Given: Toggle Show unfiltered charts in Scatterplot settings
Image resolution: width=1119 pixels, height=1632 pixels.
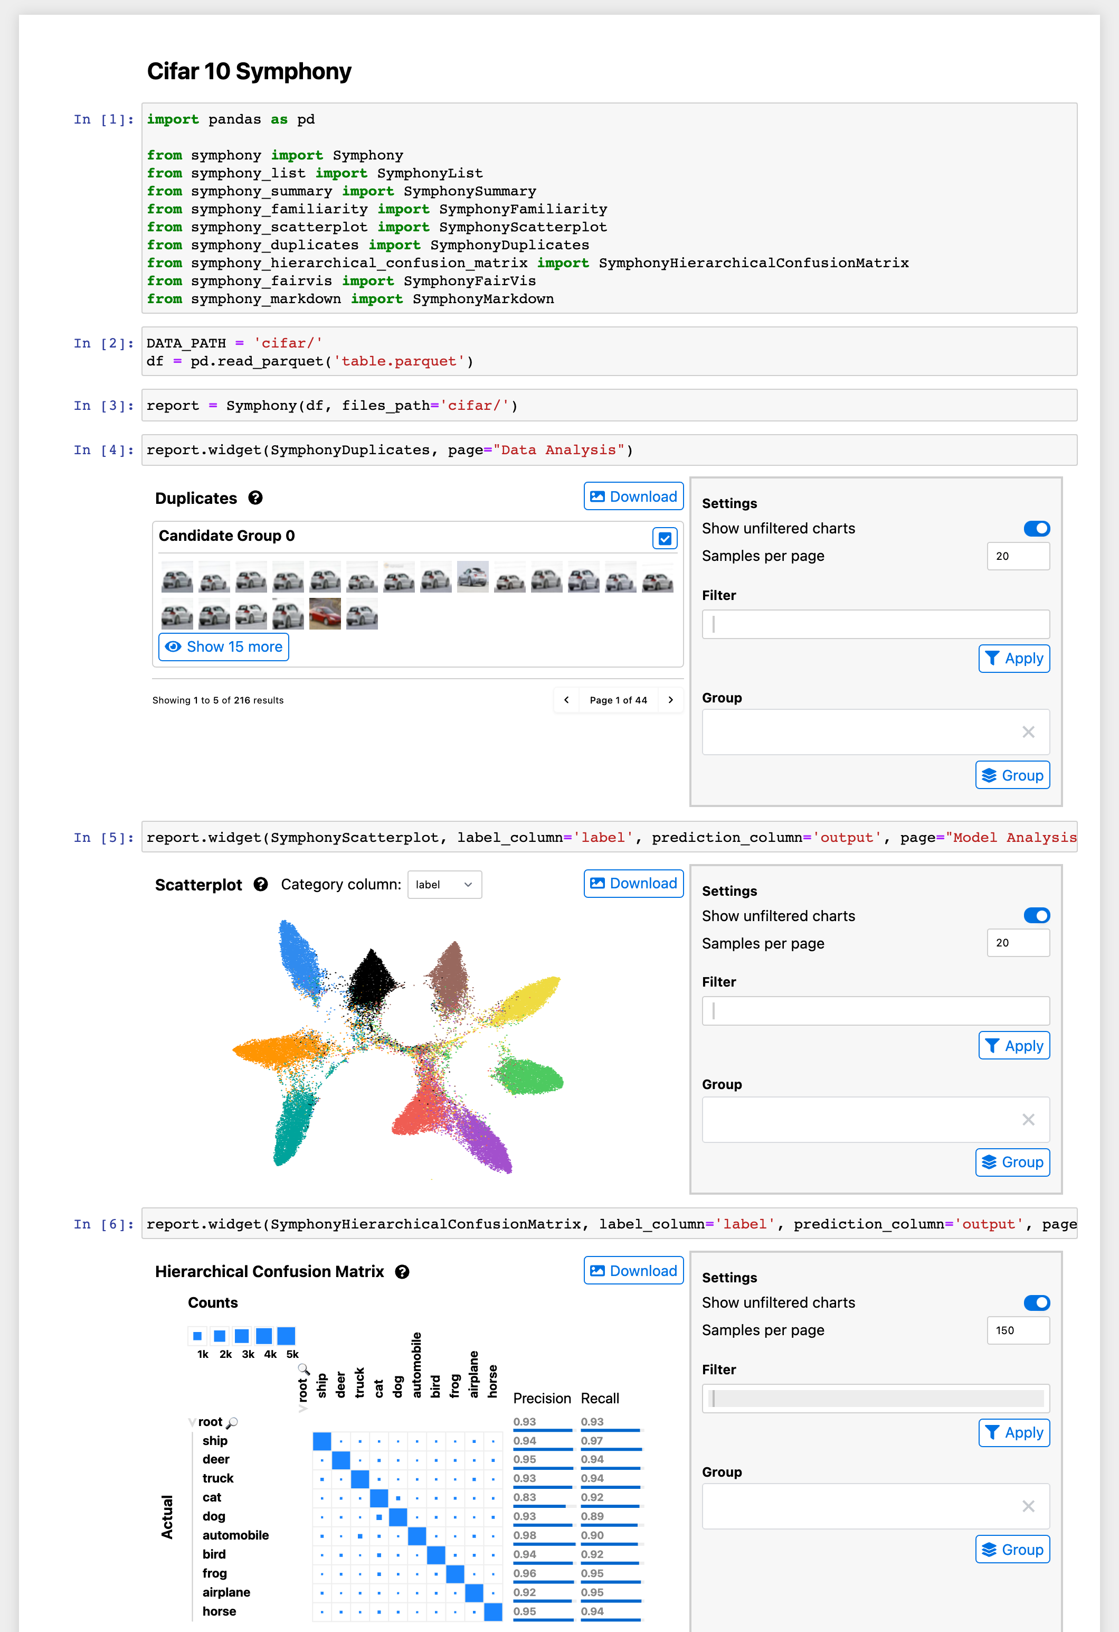Looking at the screenshot, I should click(1036, 915).
